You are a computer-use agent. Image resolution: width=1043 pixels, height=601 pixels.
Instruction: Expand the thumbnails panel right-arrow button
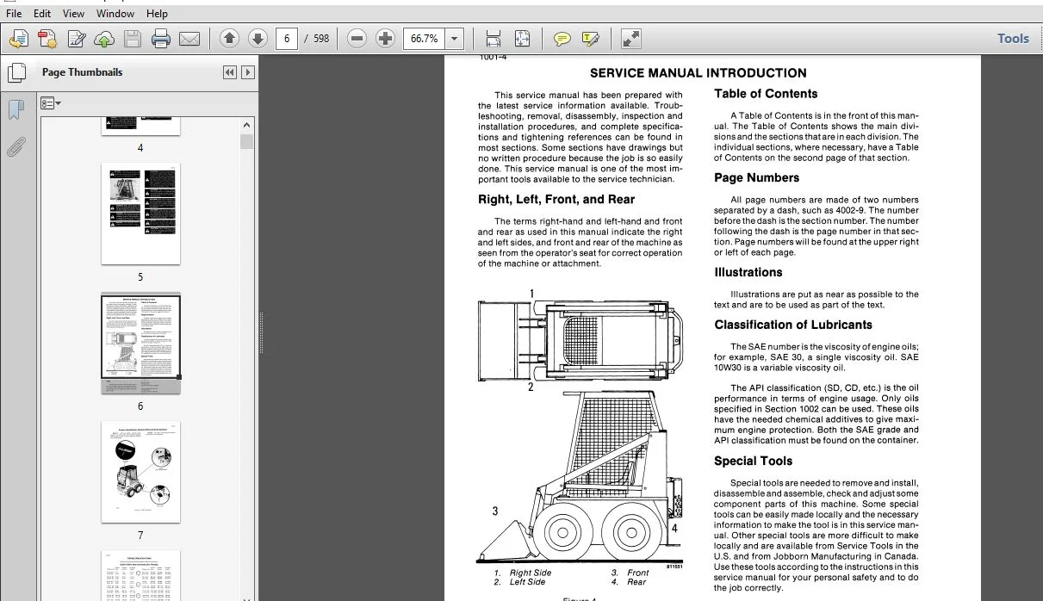[x=248, y=72]
